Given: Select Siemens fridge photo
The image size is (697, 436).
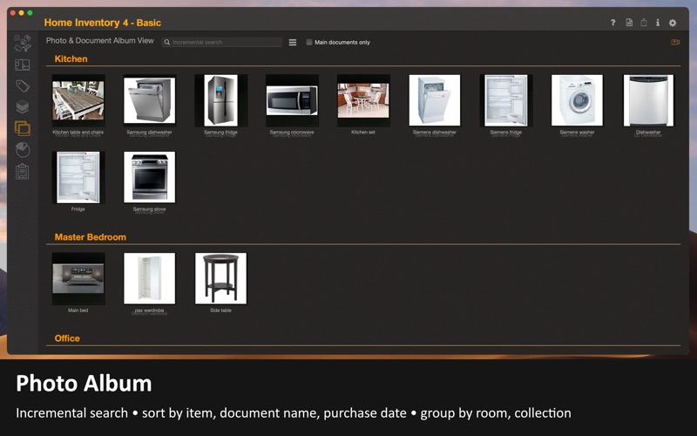Looking at the screenshot, I should (506, 100).
